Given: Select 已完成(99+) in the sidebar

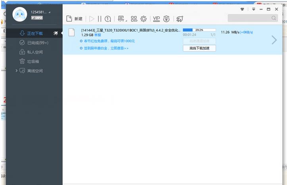Looking at the screenshot, I should [37, 42].
